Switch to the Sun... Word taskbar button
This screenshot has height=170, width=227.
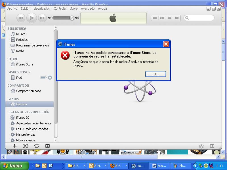click(x=159, y=166)
